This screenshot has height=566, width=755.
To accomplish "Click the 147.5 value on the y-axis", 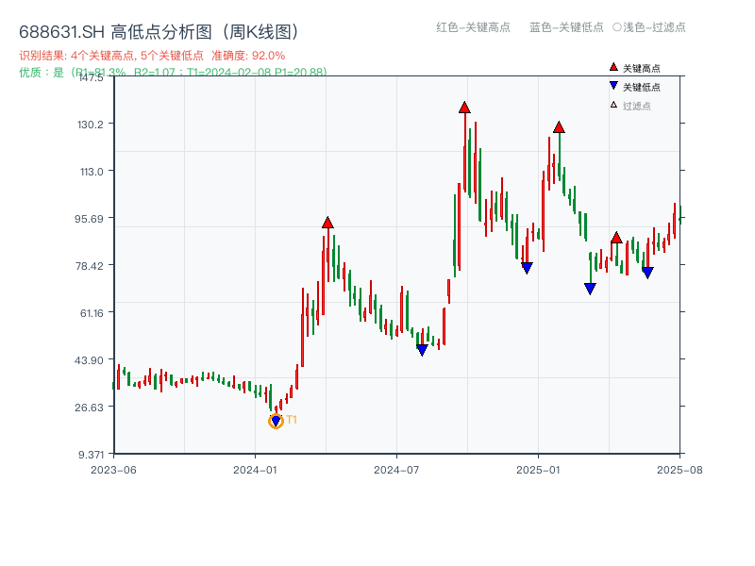I will pyautogui.click(x=90, y=79).
